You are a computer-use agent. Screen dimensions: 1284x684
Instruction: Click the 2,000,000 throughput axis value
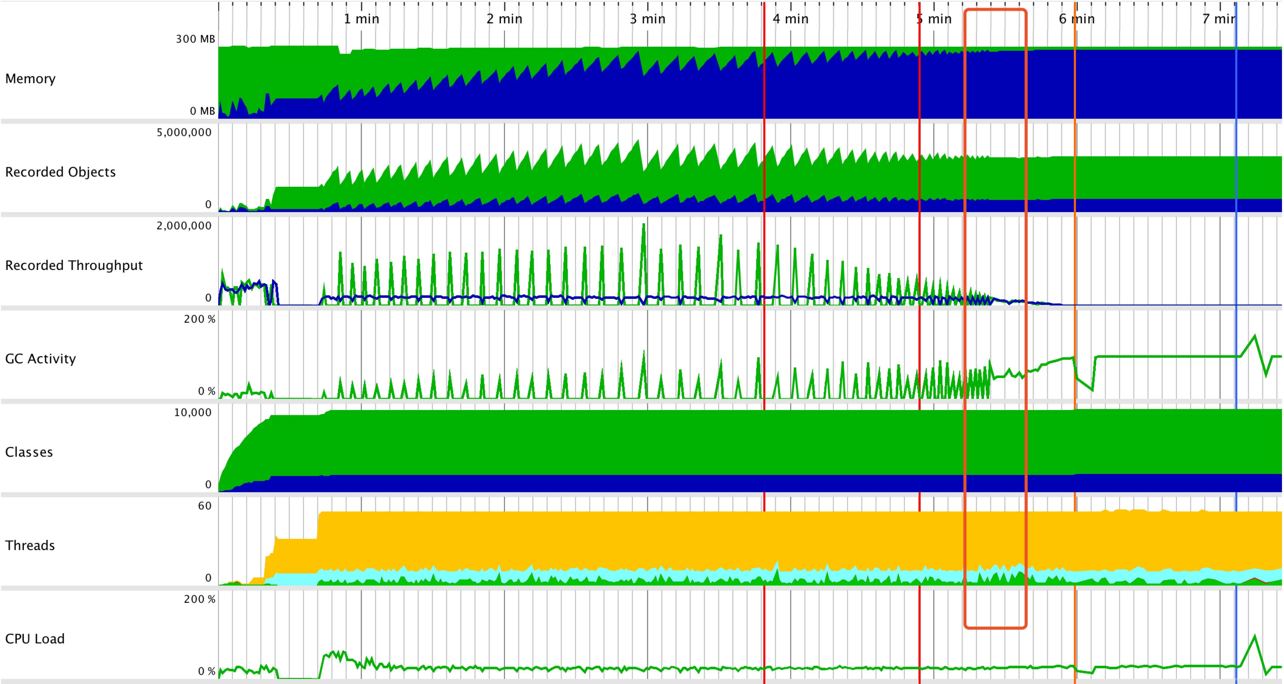[184, 226]
